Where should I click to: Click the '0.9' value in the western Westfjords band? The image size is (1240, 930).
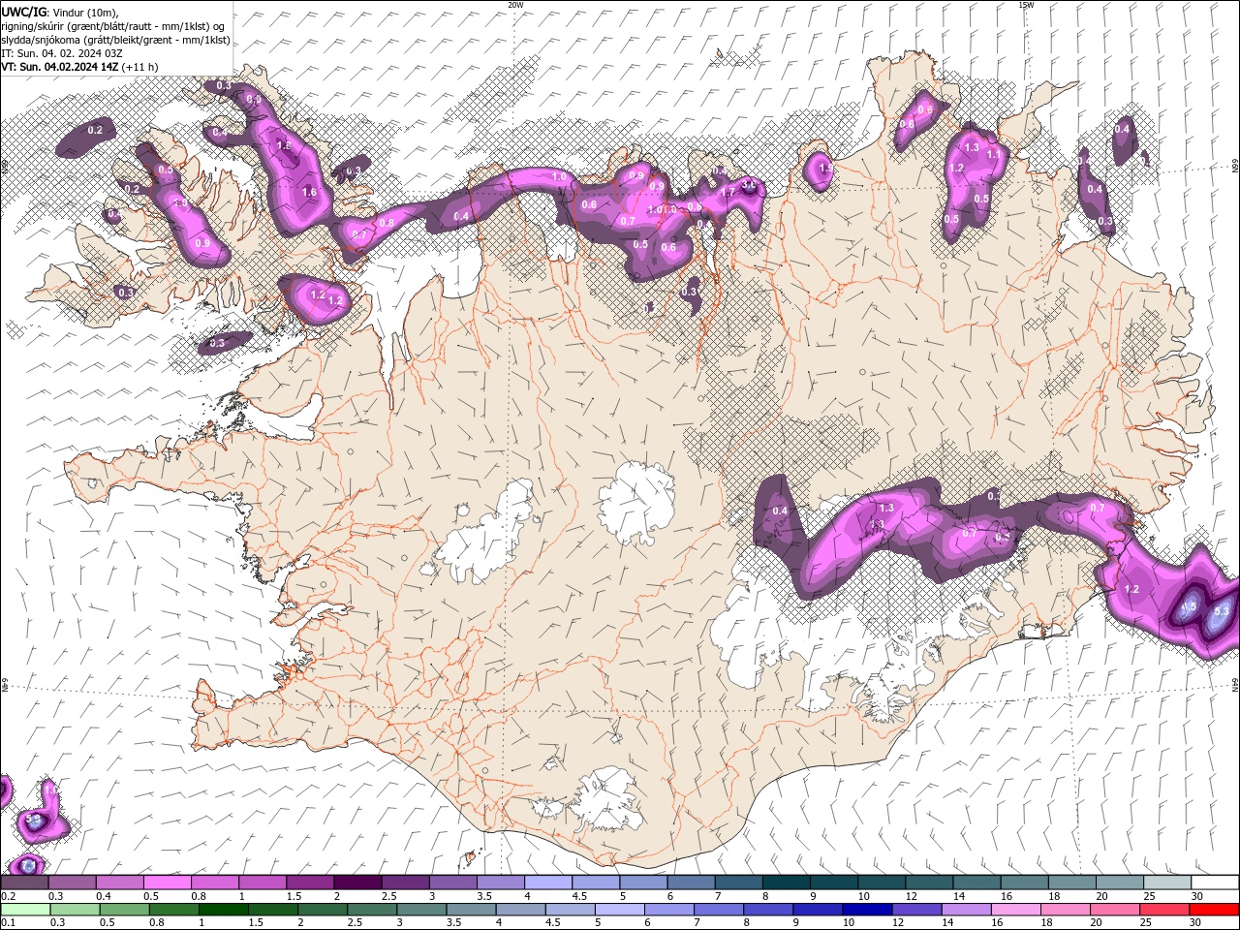[x=202, y=244]
